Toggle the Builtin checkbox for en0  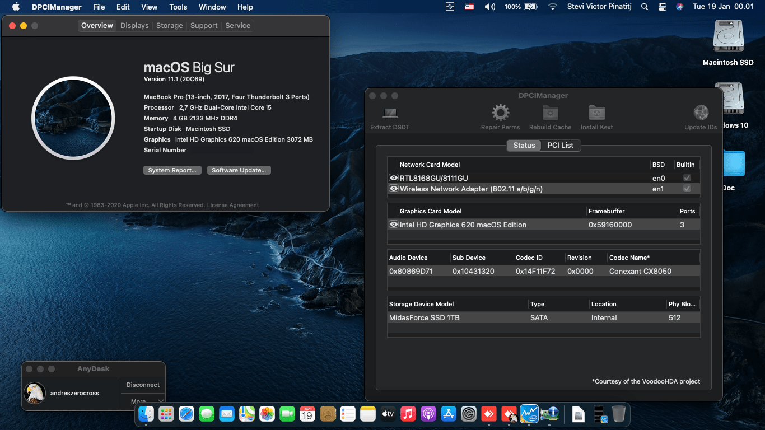(x=687, y=178)
